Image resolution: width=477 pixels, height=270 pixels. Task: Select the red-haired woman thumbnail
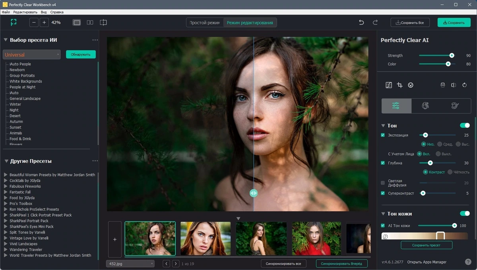pyautogui.click(x=206, y=238)
